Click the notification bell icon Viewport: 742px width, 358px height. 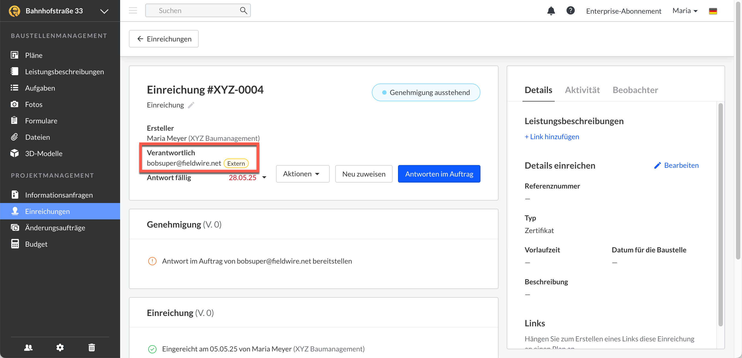[551, 11]
